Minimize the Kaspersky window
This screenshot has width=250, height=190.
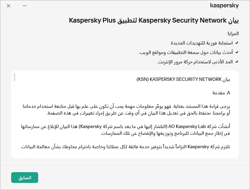tap(25, 6)
